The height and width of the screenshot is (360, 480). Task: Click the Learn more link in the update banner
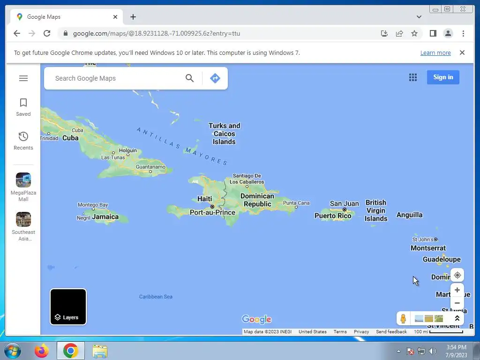pyautogui.click(x=435, y=52)
